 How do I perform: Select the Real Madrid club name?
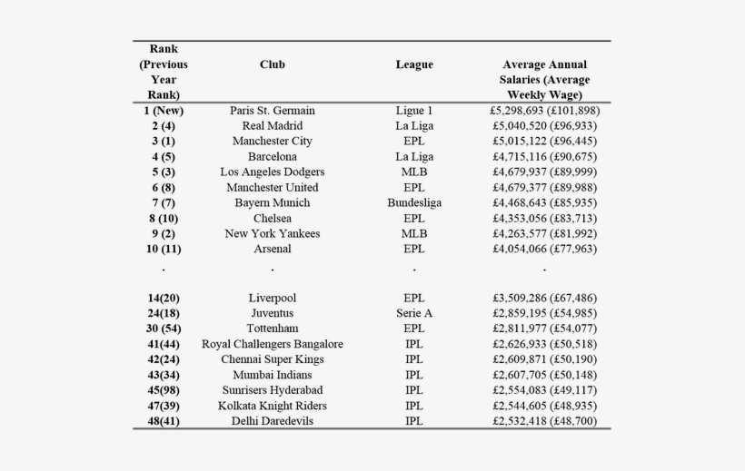pyautogui.click(x=272, y=126)
